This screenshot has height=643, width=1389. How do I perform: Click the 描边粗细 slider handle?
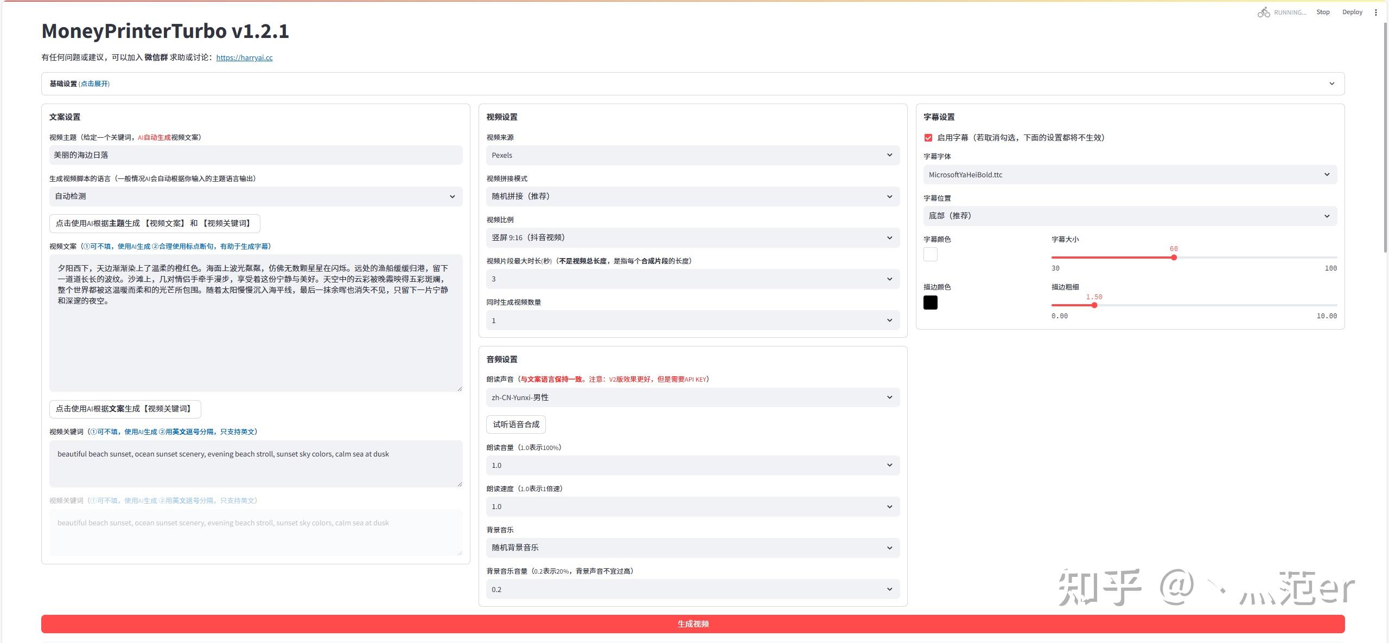pos(1094,305)
